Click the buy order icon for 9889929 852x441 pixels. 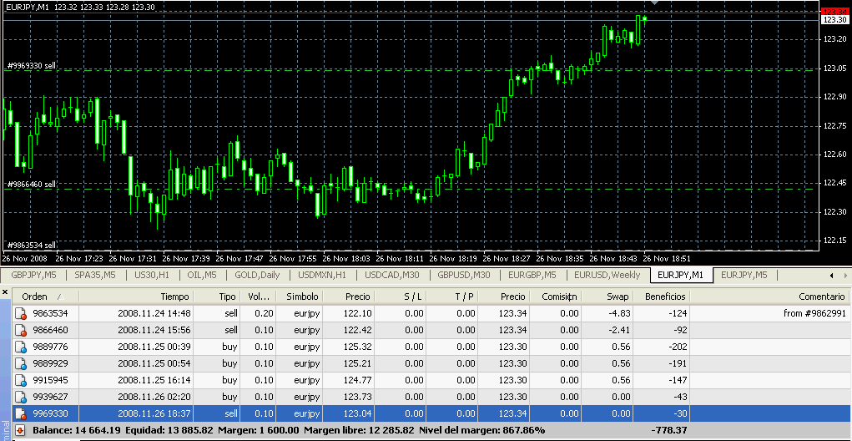click(x=20, y=363)
